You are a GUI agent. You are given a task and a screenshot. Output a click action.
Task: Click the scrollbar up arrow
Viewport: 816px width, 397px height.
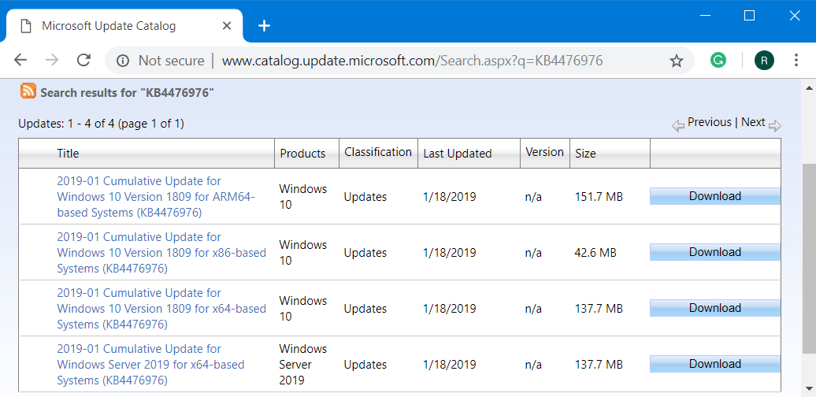point(809,87)
